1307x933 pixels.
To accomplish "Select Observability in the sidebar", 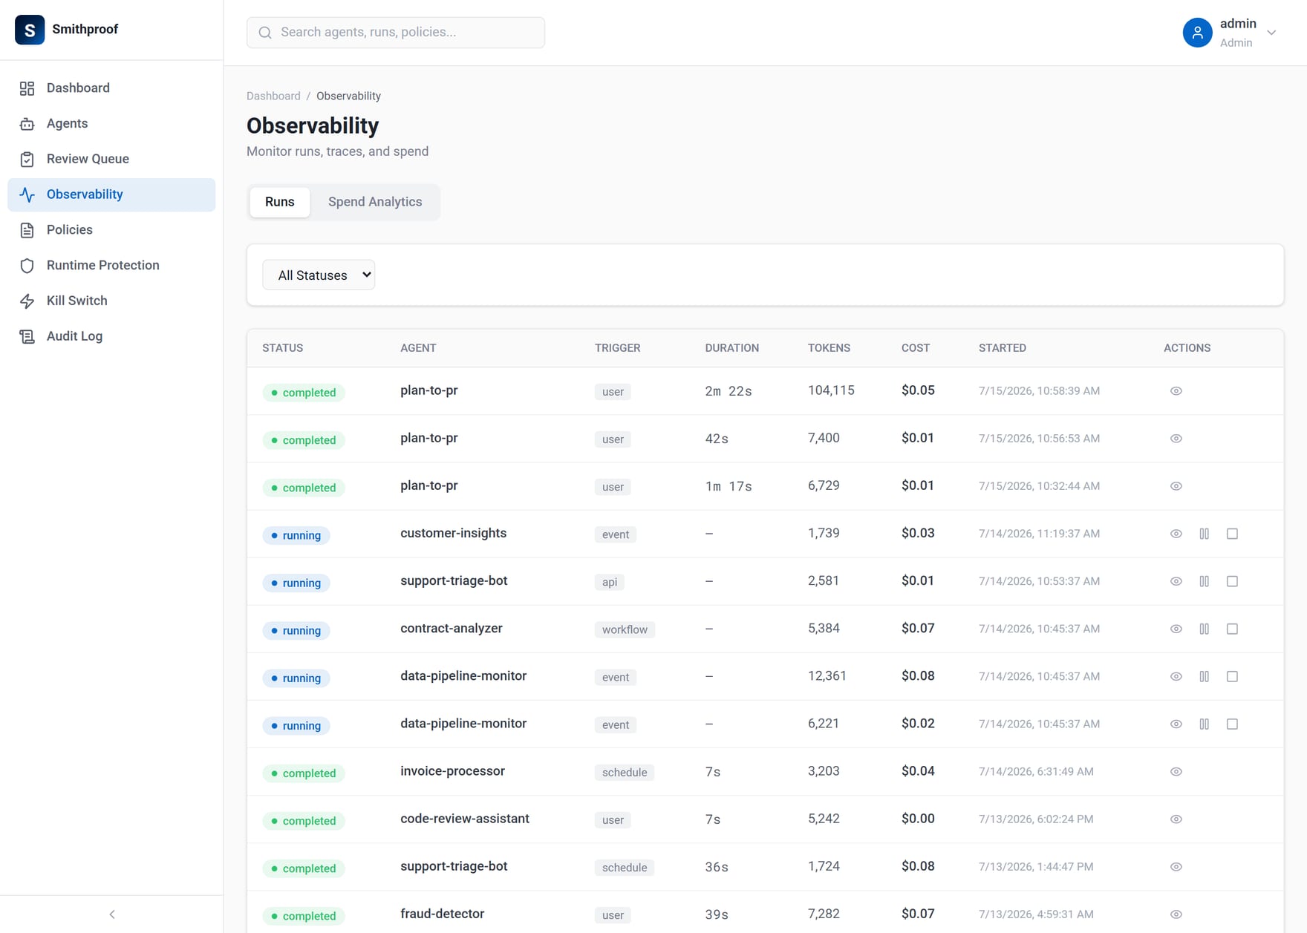I will tap(111, 194).
